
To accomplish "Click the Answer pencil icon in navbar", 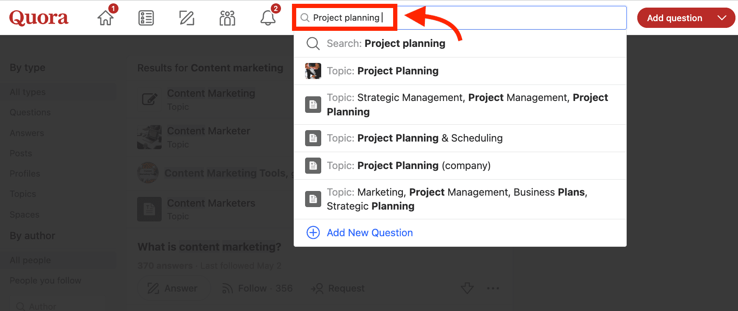I will (x=187, y=18).
